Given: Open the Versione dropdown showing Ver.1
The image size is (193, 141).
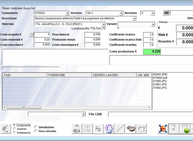Looking at the screenshot, I should pyautogui.click(x=121, y=13).
